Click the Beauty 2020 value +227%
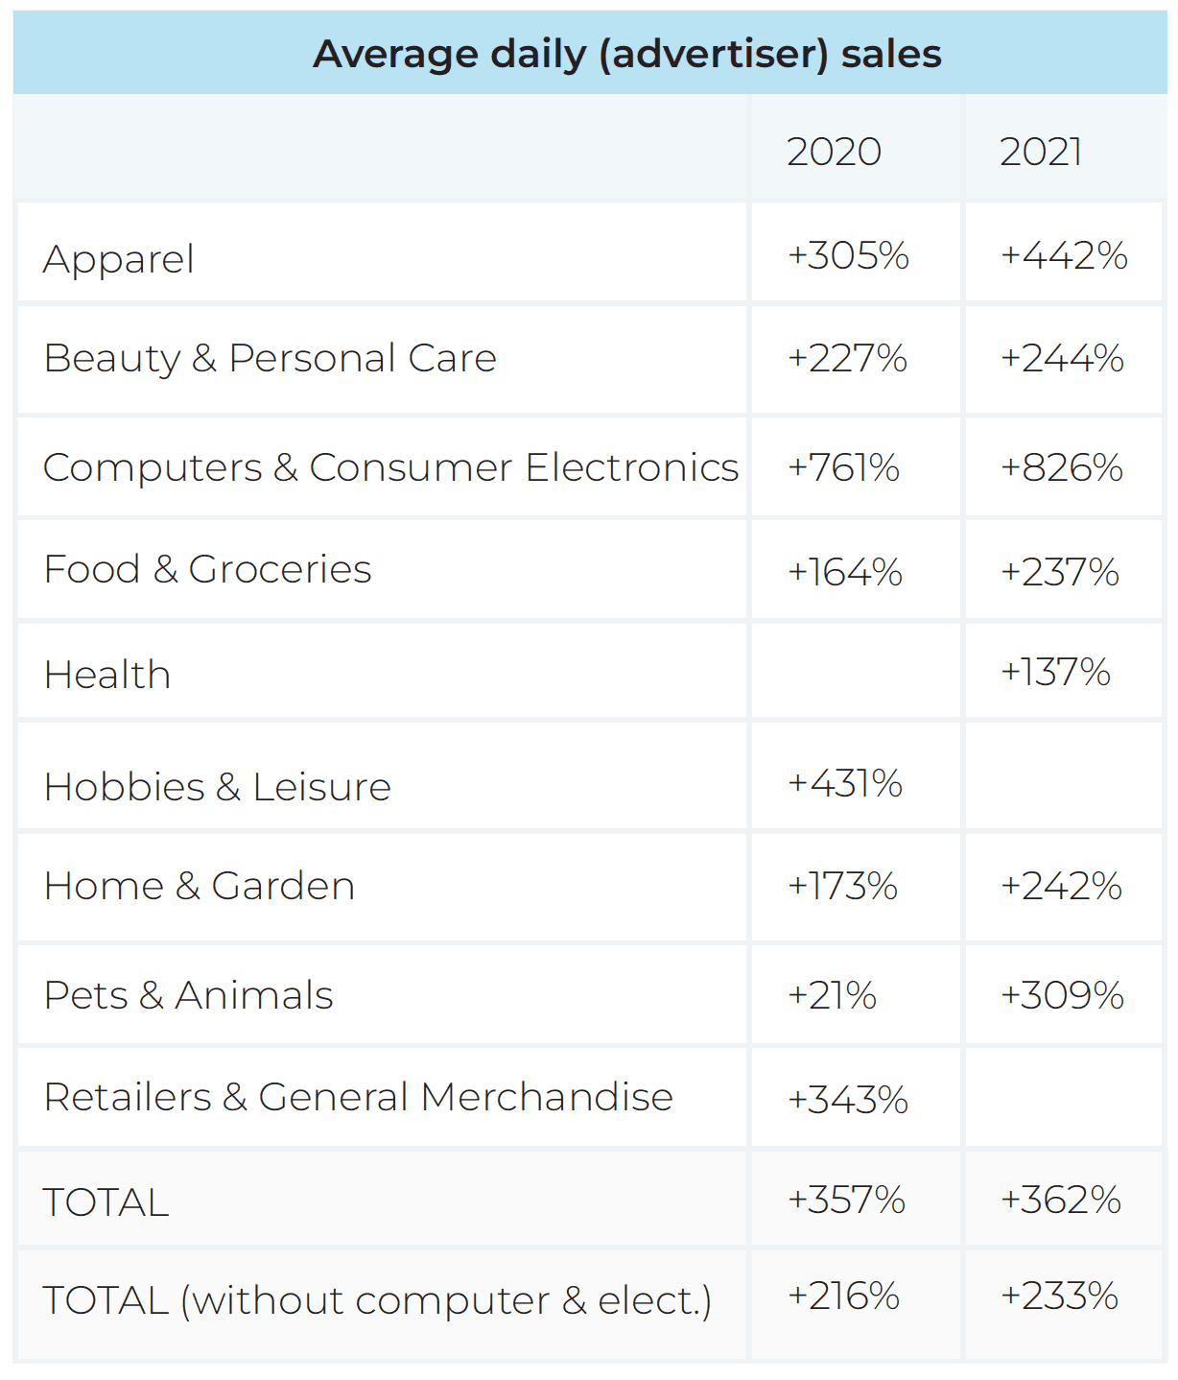1178x1380 pixels. 847,358
